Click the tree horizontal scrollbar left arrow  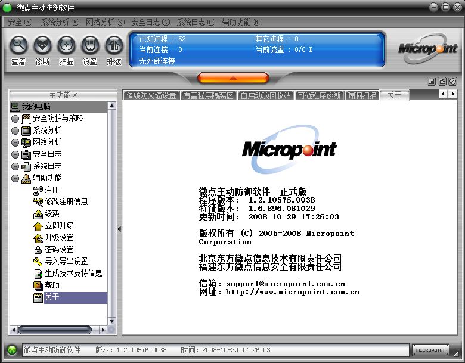pyautogui.click(x=13, y=330)
